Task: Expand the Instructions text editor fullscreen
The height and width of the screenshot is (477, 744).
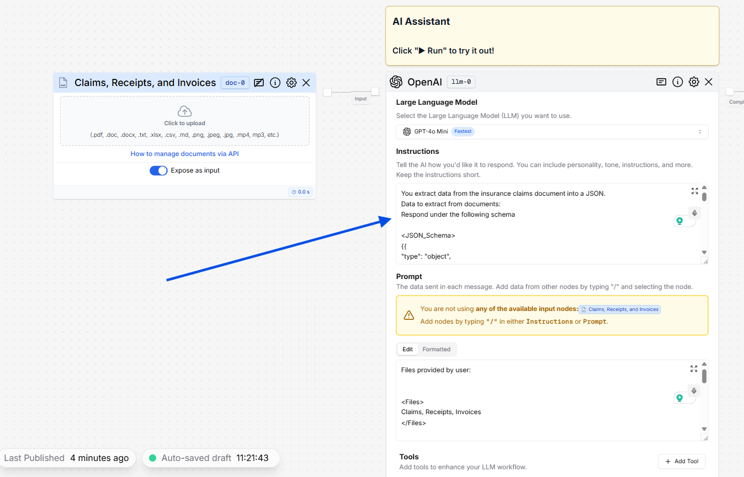Action: 694,191
